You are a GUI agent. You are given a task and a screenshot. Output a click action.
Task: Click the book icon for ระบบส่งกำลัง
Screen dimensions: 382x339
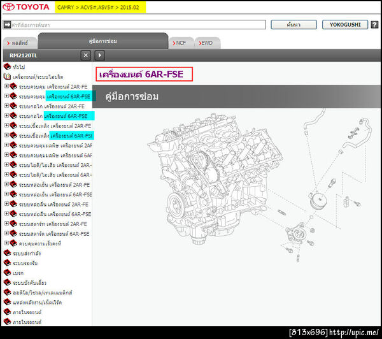7,253
